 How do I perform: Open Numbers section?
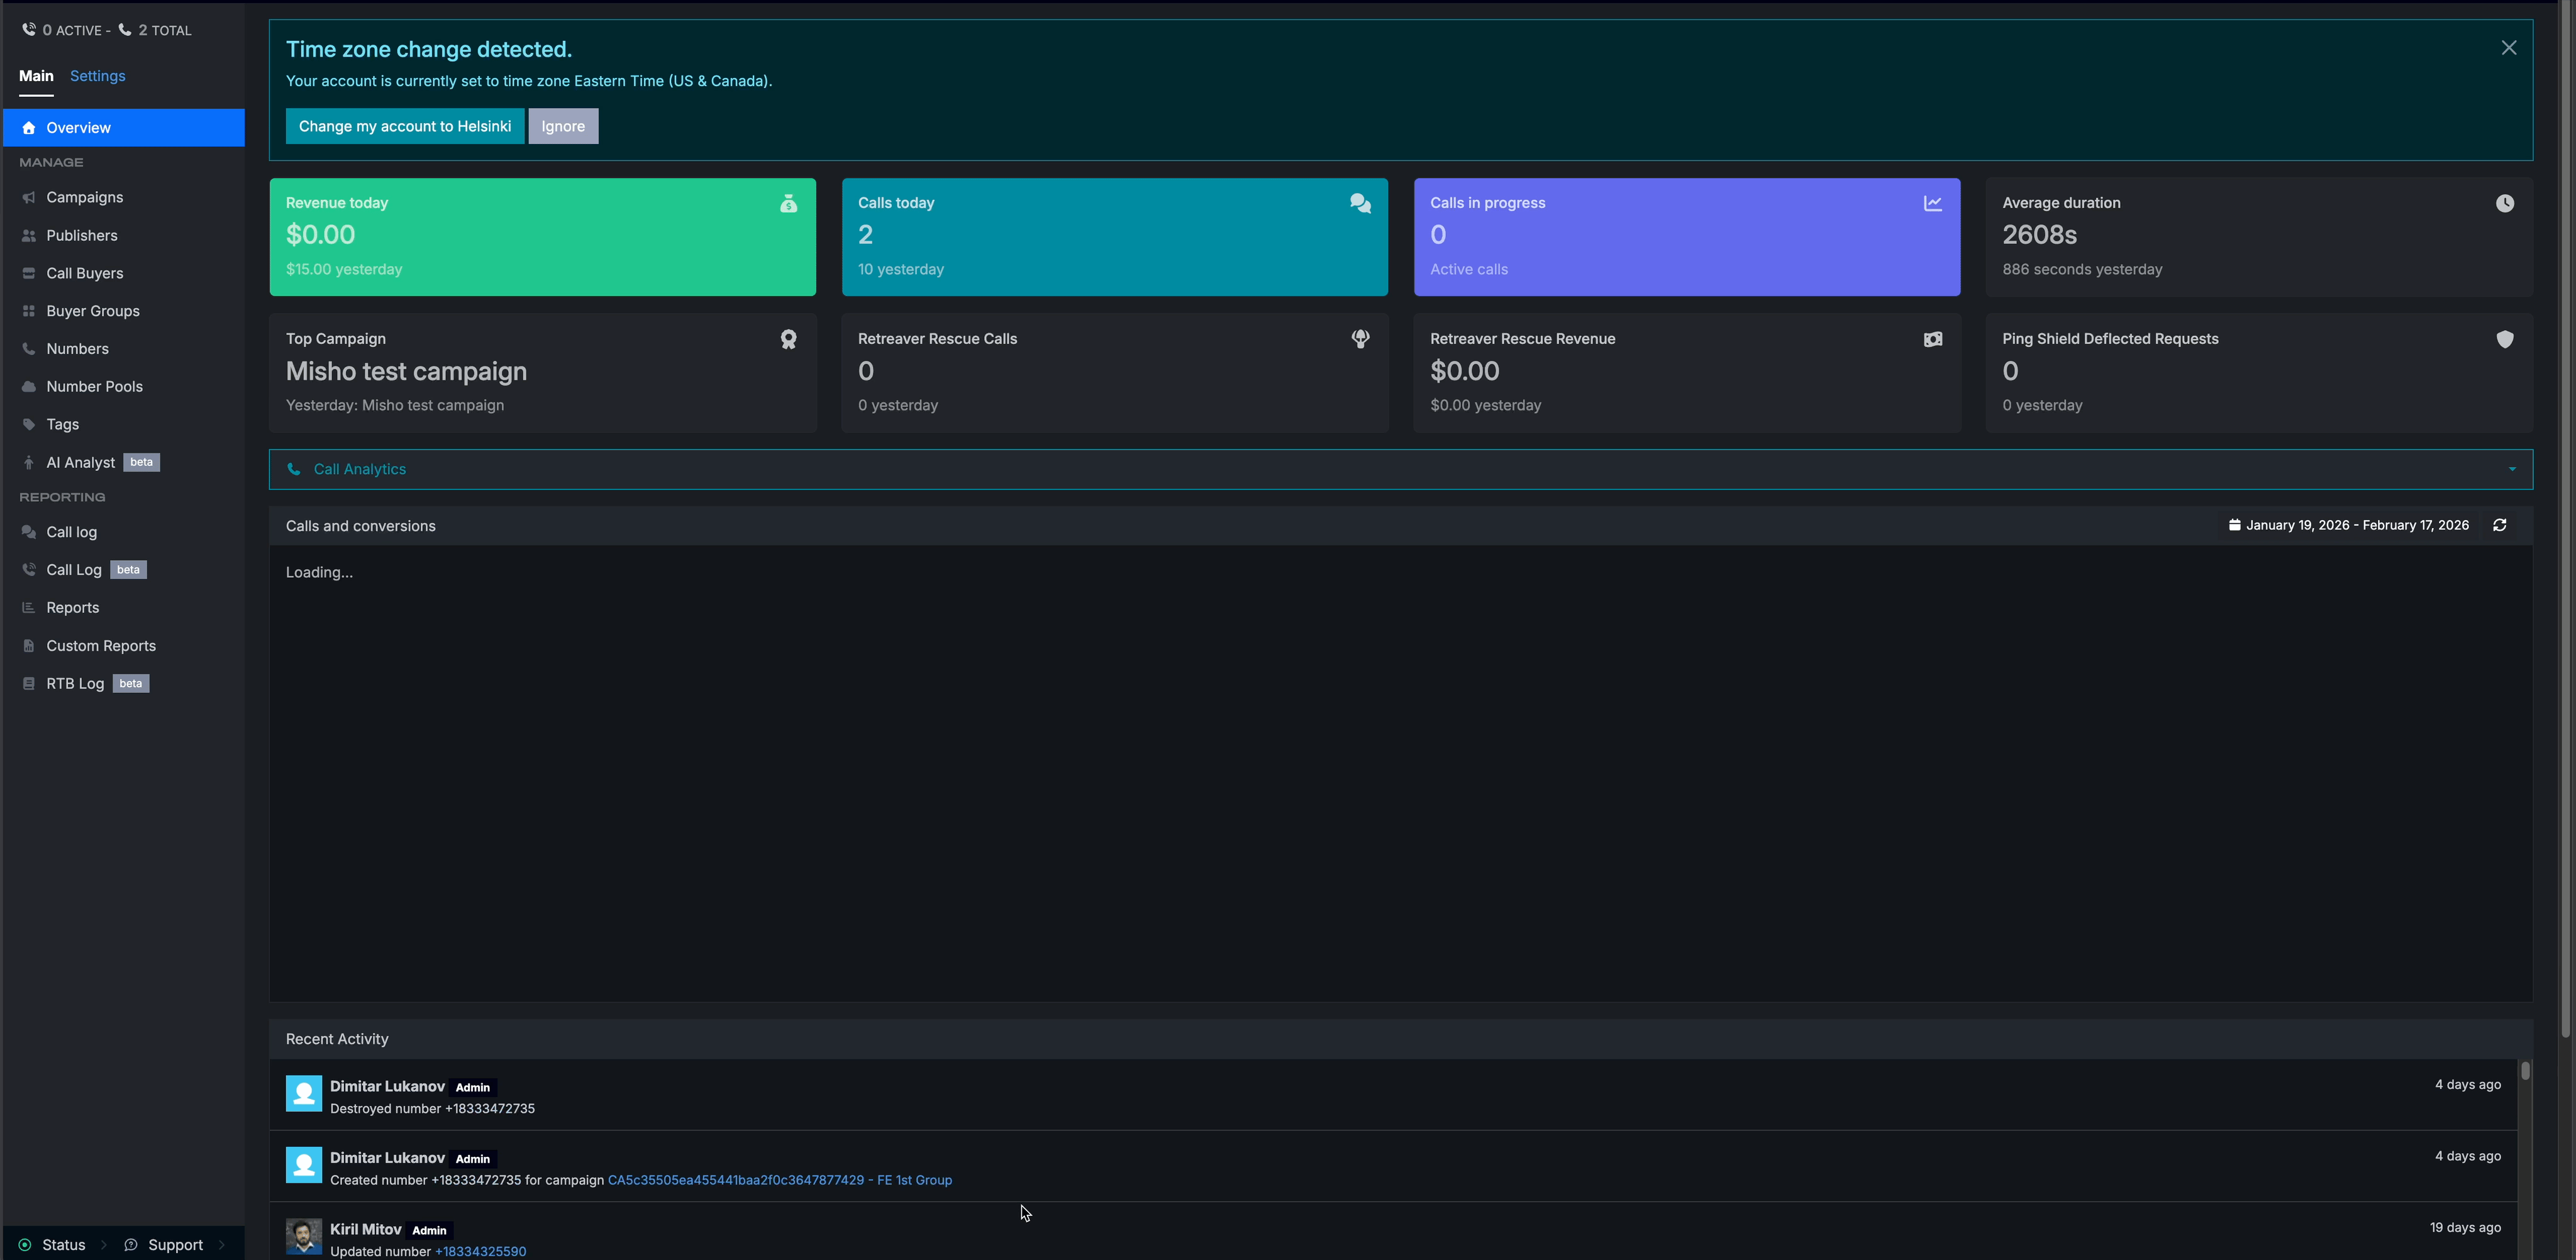point(77,349)
